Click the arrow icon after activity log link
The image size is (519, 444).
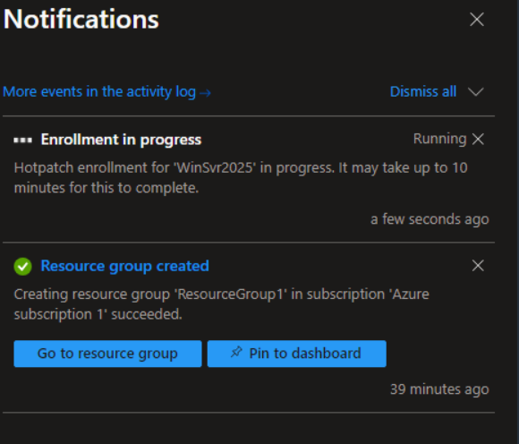coord(205,93)
